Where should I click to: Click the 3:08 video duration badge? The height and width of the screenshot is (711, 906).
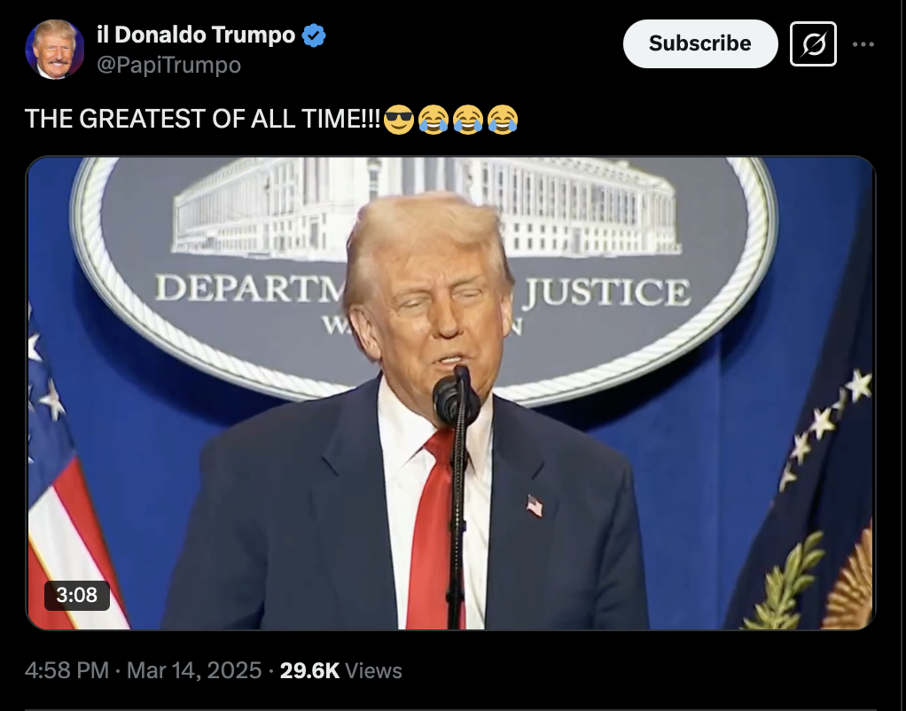pyautogui.click(x=77, y=595)
